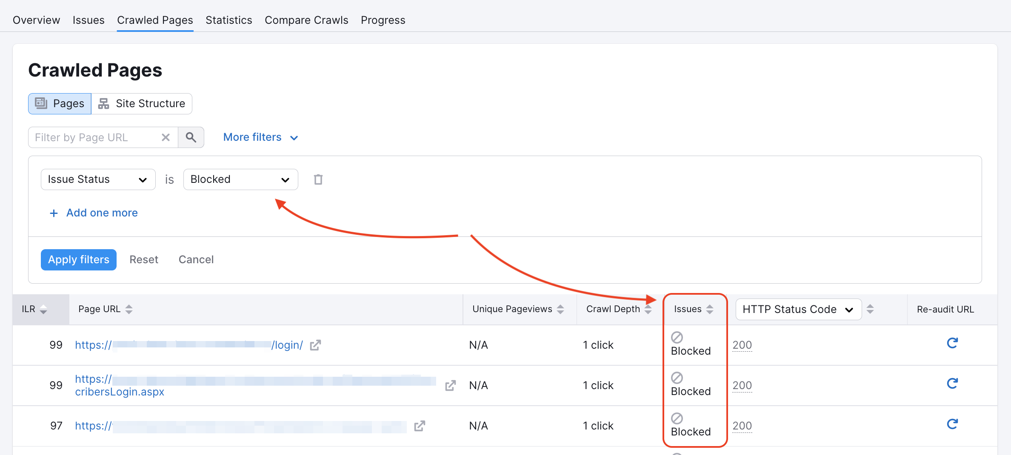Switch to the Statistics tab
1011x455 pixels.
click(228, 20)
